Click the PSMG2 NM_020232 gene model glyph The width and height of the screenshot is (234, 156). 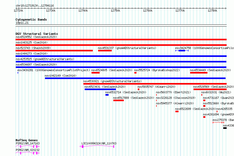pyautogui.click(x=27, y=153)
